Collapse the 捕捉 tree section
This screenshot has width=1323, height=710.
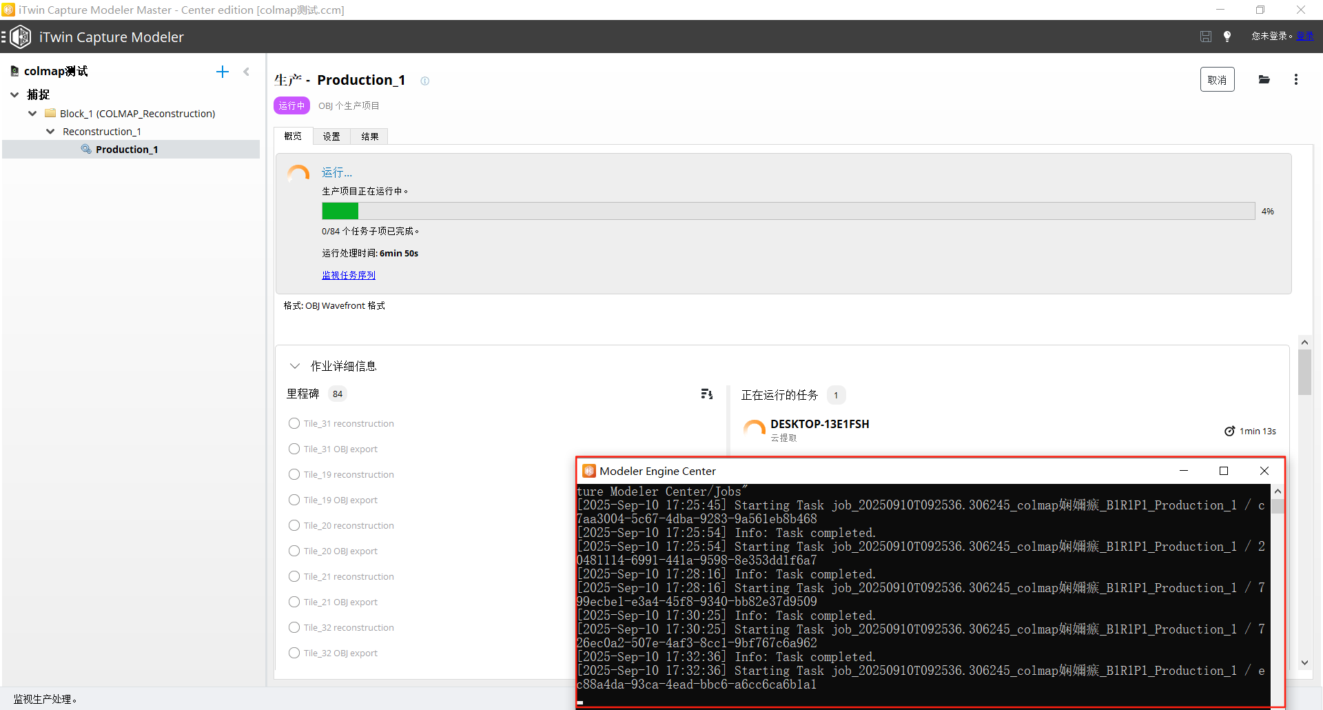14,94
